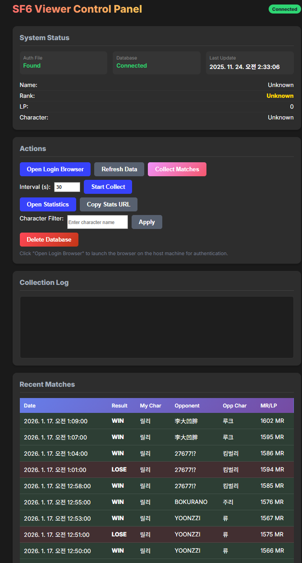Click the Character Unknown value
The width and height of the screenshot is (302, 563).
coord(281,118)
